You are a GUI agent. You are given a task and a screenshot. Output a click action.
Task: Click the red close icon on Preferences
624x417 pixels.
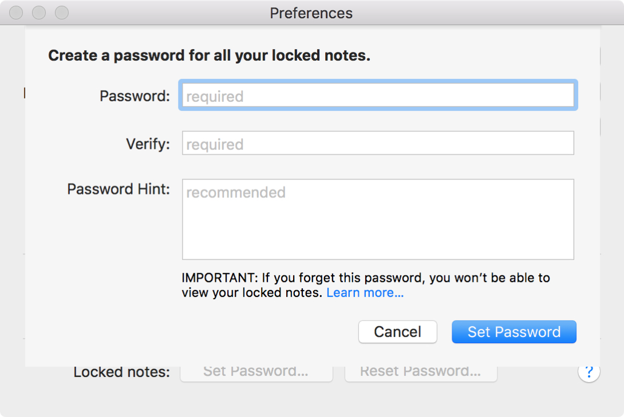[16, 13]
